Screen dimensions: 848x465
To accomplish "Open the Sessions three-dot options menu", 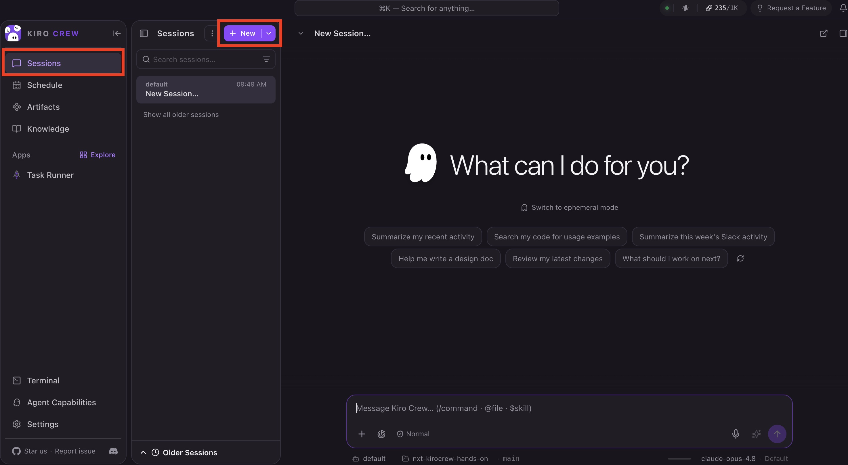I will coord(212,33).
